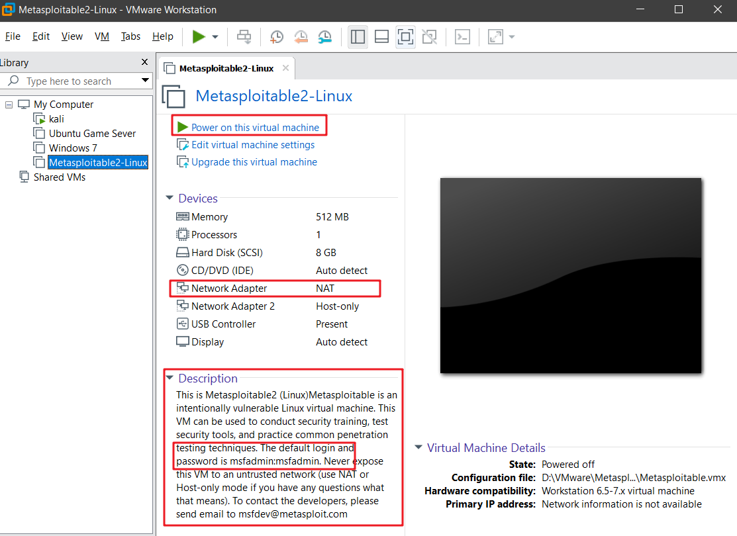Viewport: 737px width, 536px height.
Task: Open the View menu
Action: point(72,36)
